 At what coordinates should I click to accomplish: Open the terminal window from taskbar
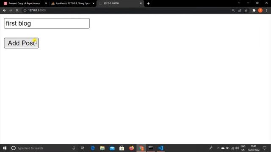tap(151, 148)
